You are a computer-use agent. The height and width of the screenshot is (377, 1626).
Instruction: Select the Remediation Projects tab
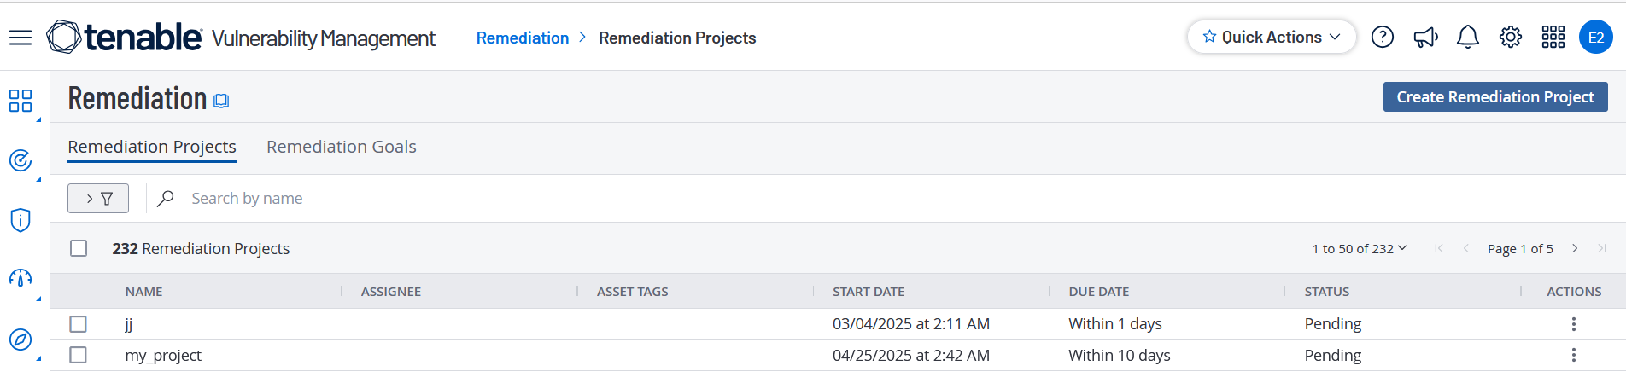(152, 147)
